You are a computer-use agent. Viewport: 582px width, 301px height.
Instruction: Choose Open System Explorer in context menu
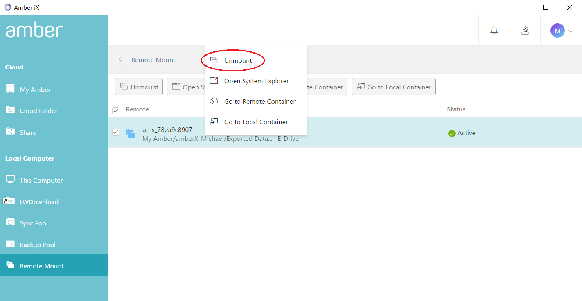tap(256, 81)
